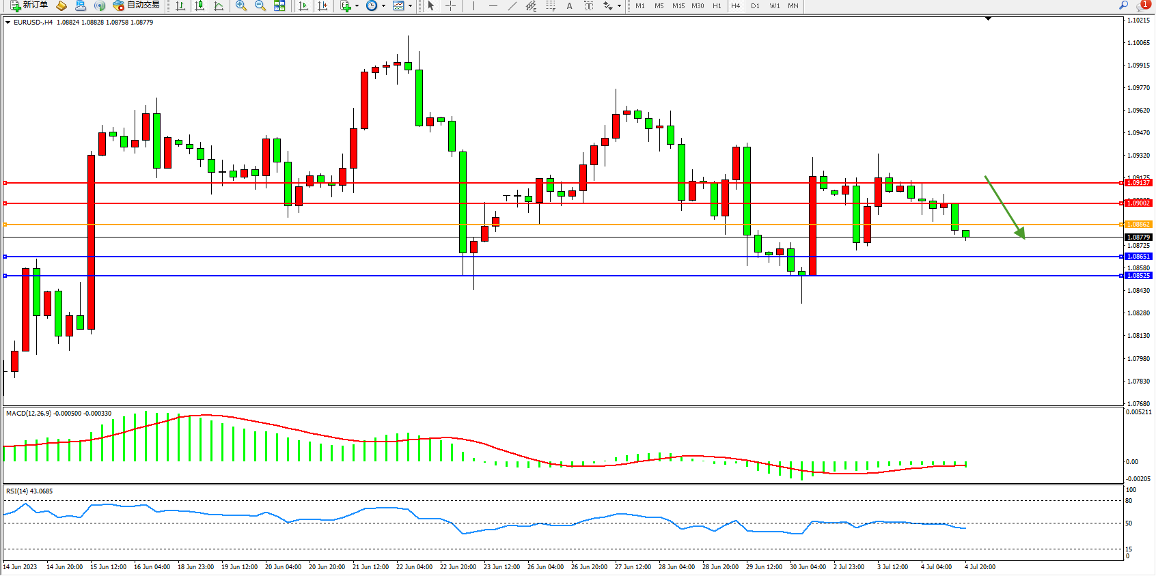Switch chart to bar chart mode
This screenshot has width=1156, height=576.
click(180, 5)
